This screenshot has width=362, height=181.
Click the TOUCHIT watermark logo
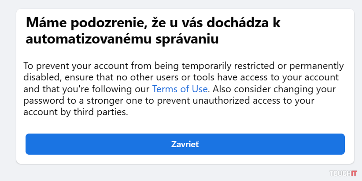pos(342,174)
